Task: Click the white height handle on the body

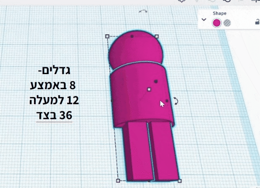Action: click(149, 90)
